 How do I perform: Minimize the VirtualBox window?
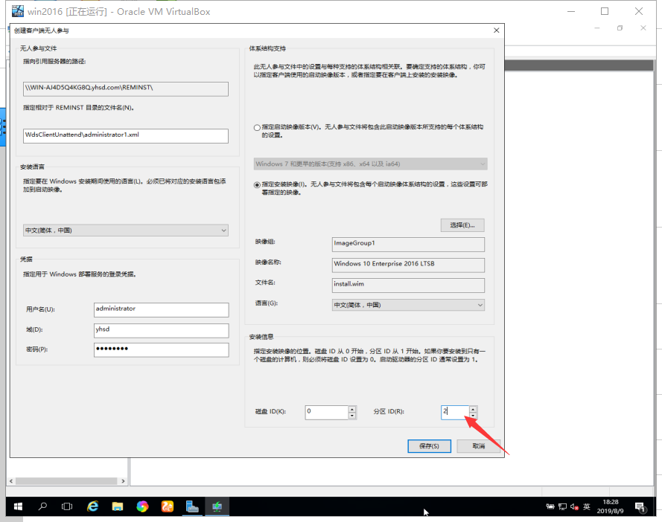click(571, 11)
